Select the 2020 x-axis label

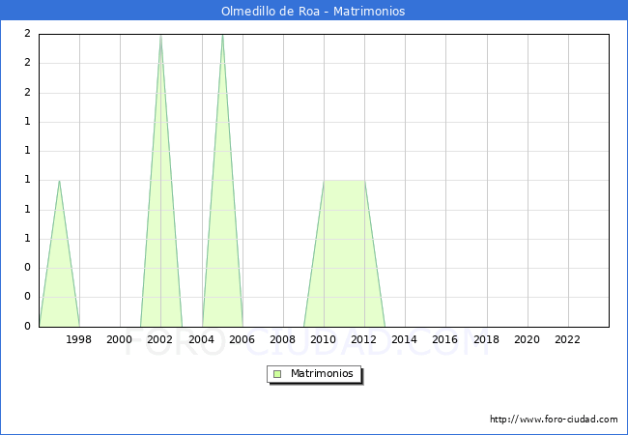pos(528,339)
